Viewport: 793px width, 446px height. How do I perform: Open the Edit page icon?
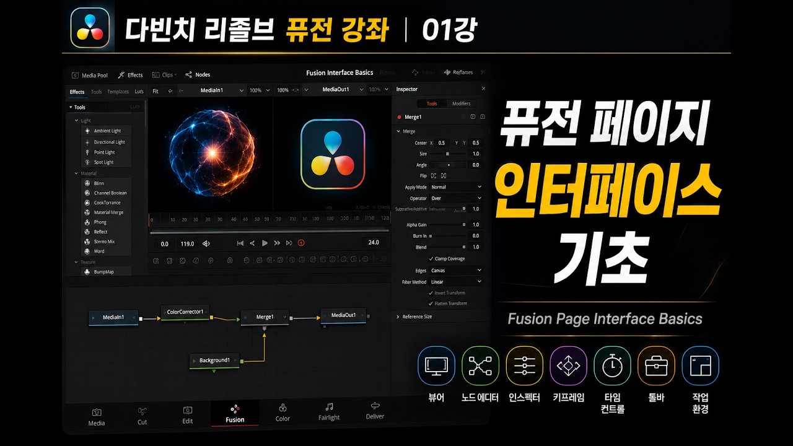click(x=188, y=410)
